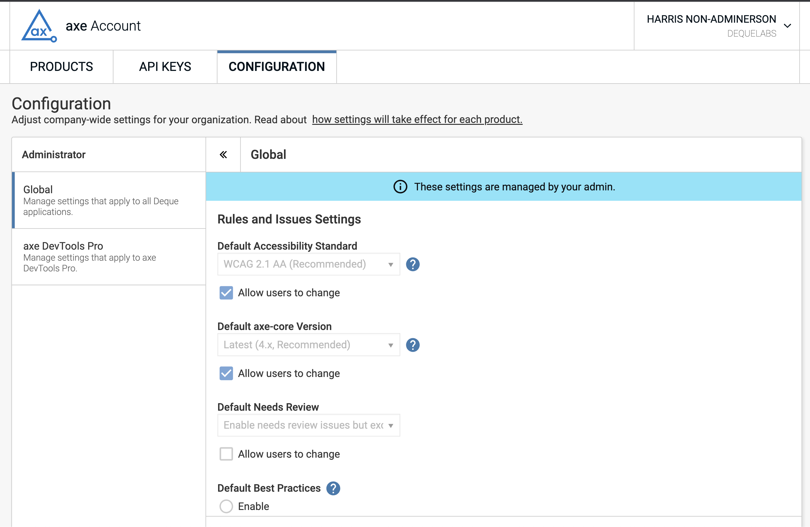The height and width of the screenshot is (527, 810).
Task: Open help for Default Accessibility Standard
Action: 413,264
